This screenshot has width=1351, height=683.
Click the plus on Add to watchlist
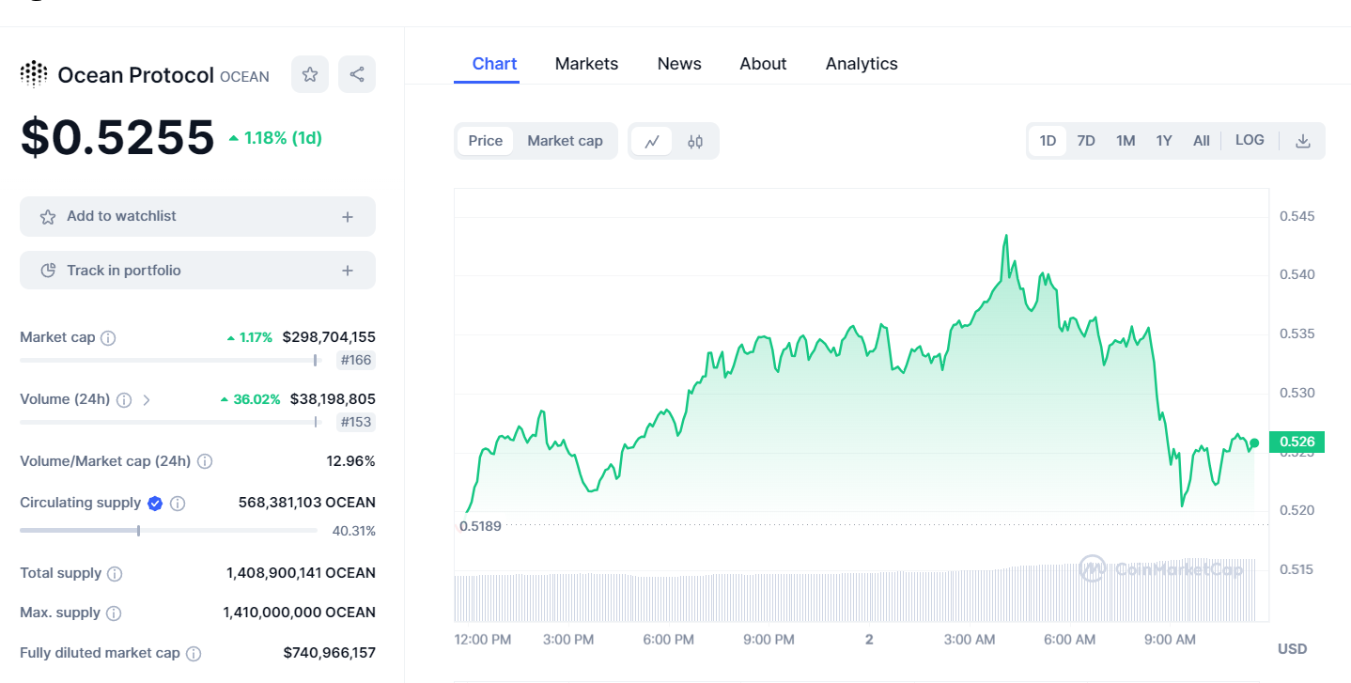click(x=348, y=217)
